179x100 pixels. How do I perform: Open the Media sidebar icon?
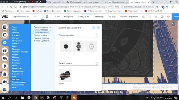click(x=5, y=58)
